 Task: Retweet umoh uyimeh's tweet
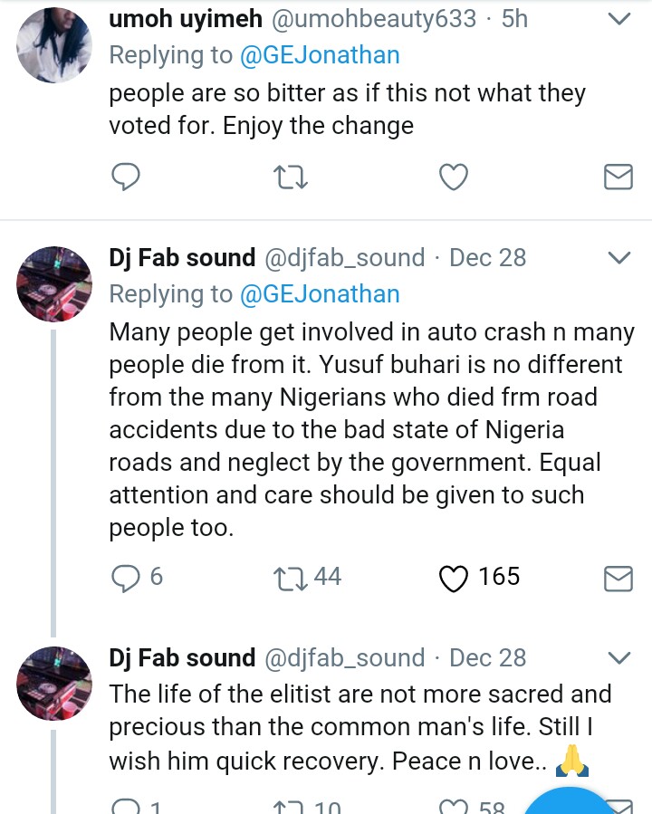(x=290, y=177)
